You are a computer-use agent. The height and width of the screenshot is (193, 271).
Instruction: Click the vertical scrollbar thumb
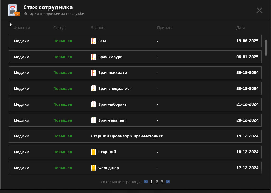point(266,48)
